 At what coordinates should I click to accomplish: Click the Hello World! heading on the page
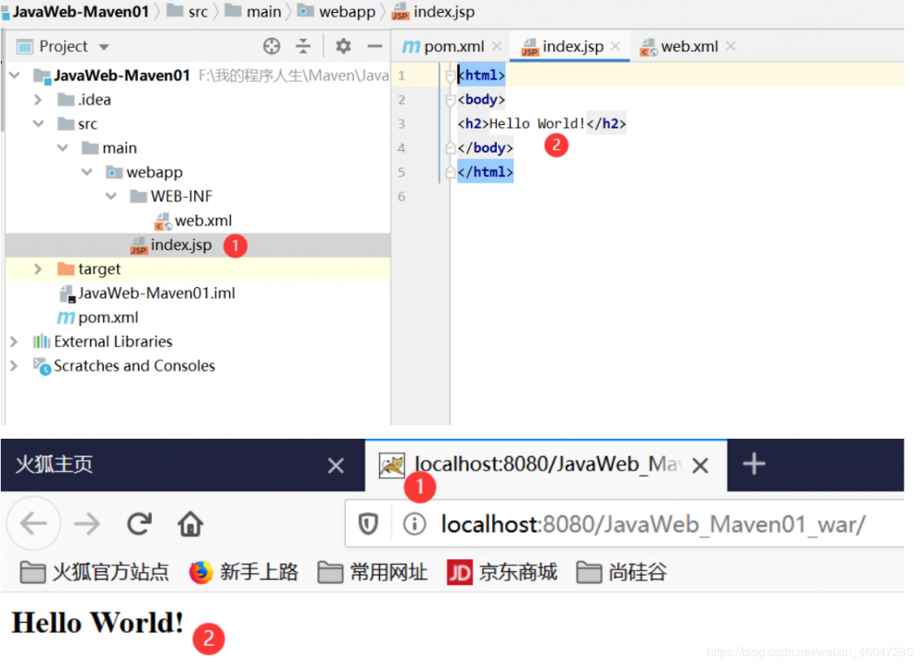pos(98,623)
